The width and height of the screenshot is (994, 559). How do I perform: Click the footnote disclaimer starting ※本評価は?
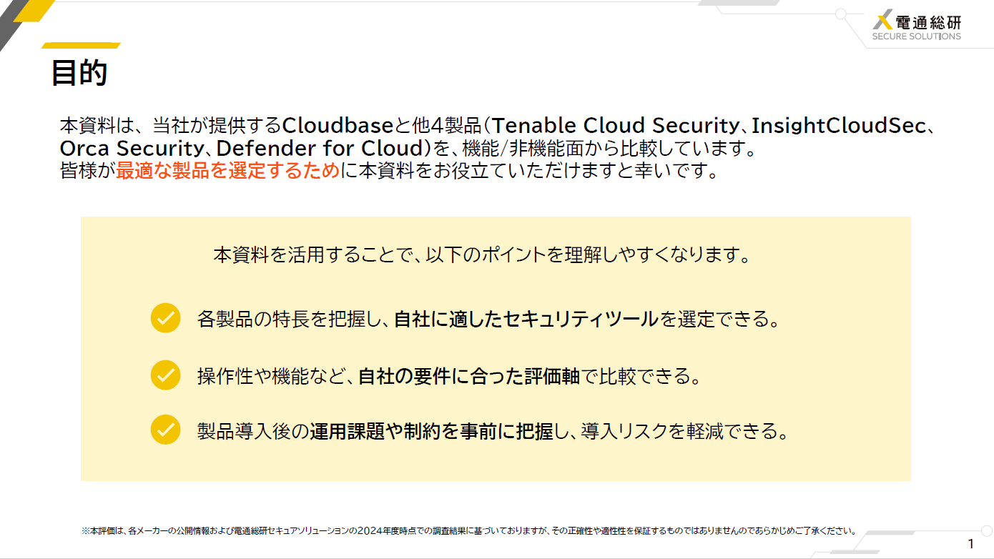pyautogui.click(x=469, y=531)
